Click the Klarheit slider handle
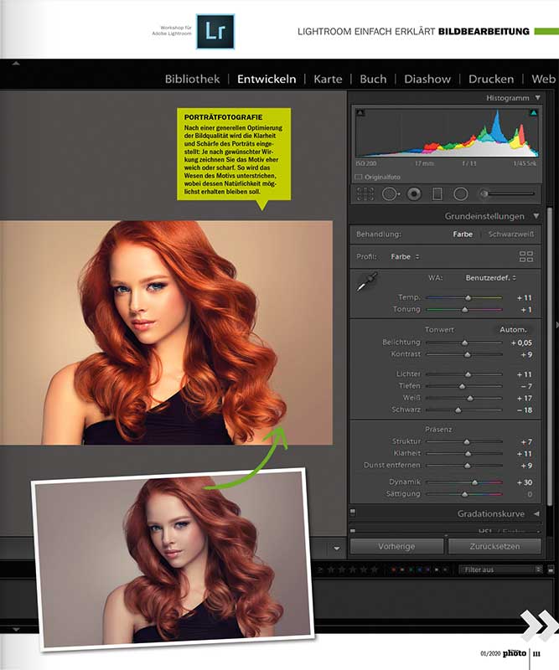Screen dimensions: 559x670 (468, 454)
